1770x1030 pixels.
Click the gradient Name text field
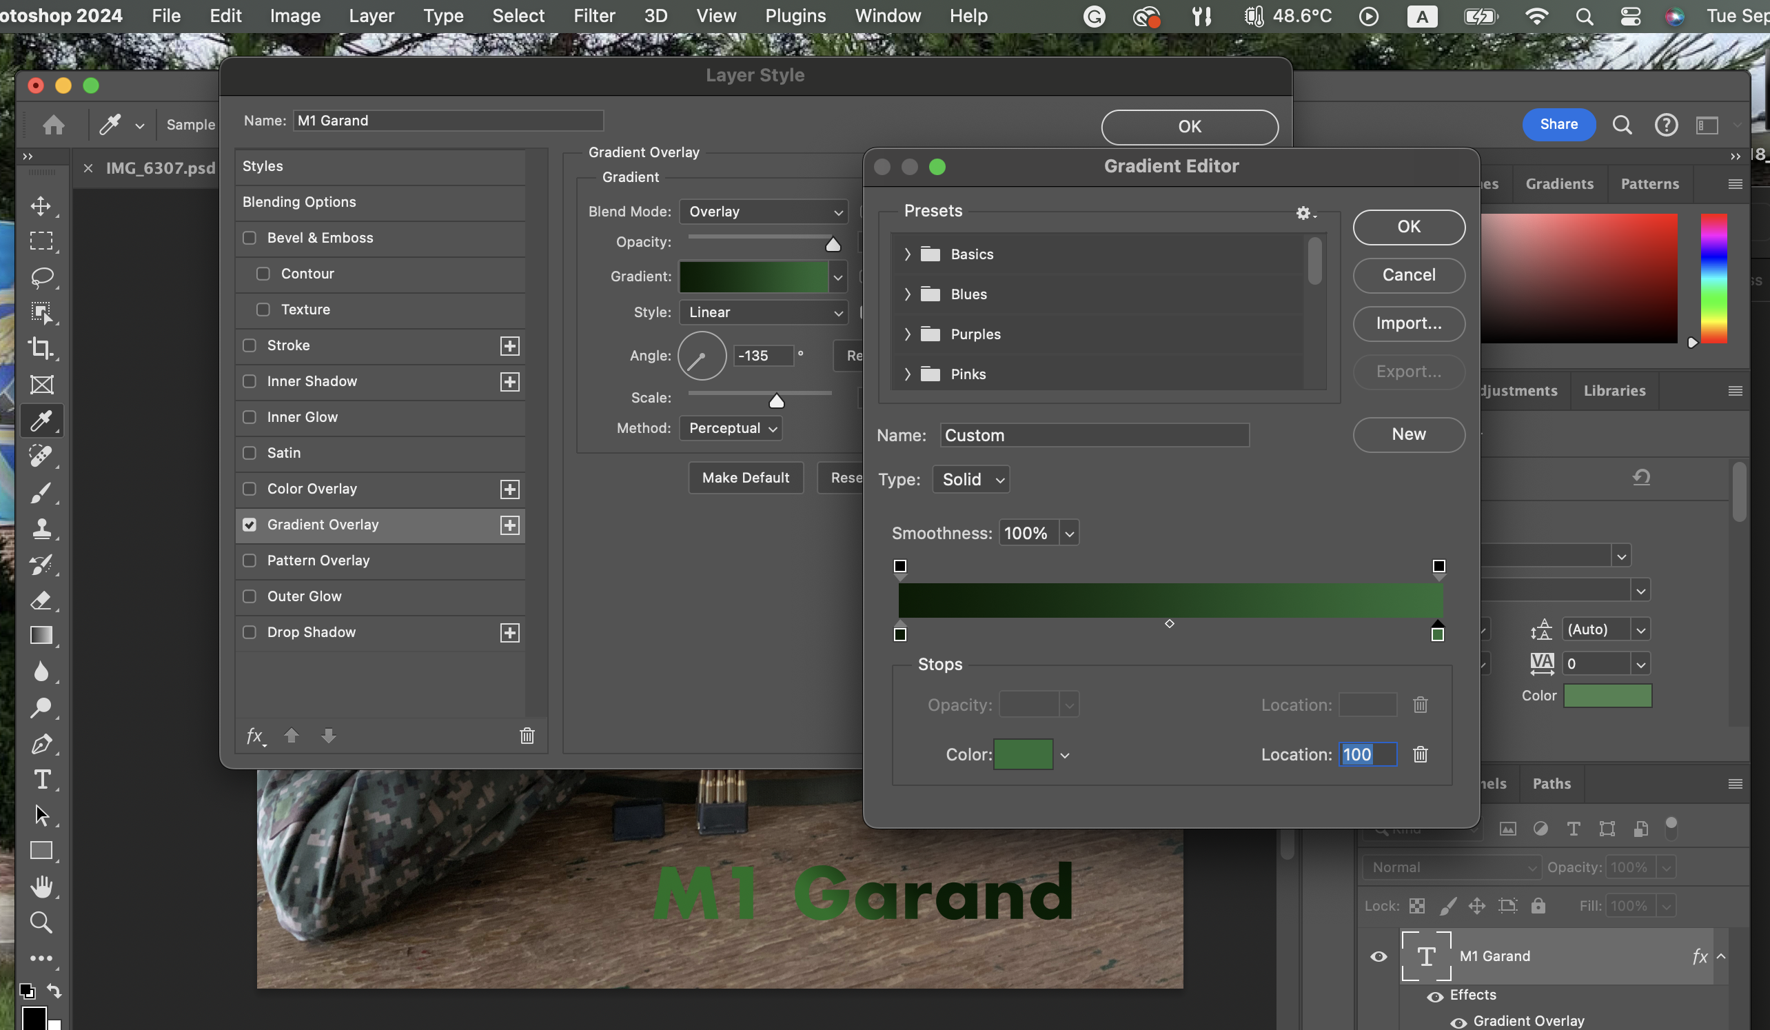click(x=1095, y=436)
